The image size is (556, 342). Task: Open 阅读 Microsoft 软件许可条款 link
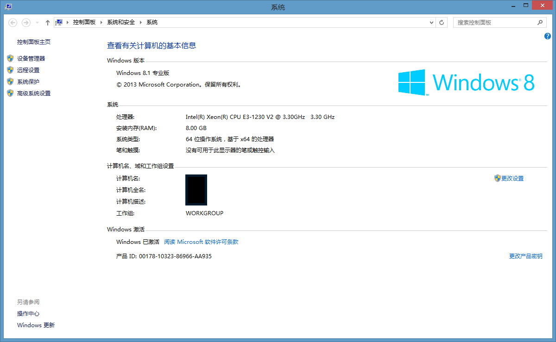click(x=201, y=242)
